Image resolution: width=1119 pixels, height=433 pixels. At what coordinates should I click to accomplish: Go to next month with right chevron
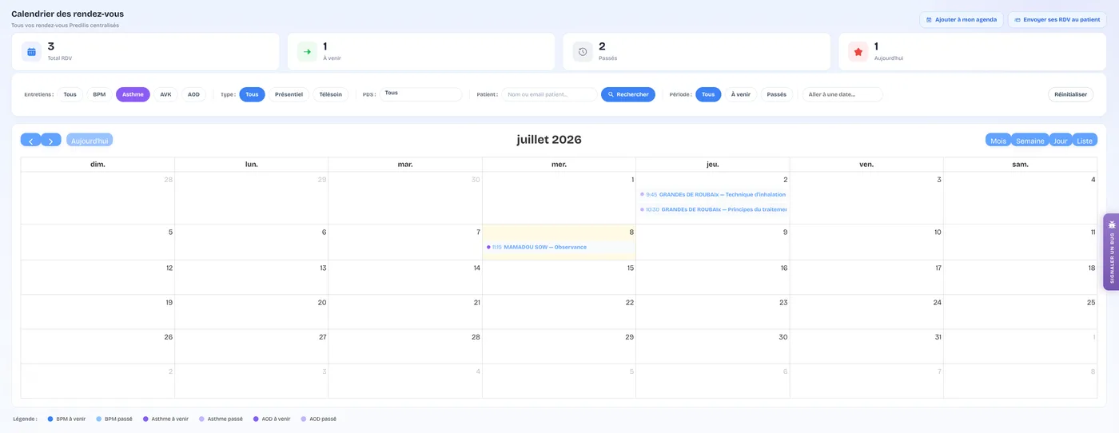click(51, 140)
